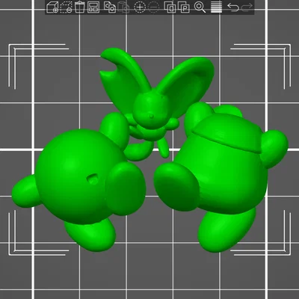Click the Delete selected object icon

[x=66, y=7]
